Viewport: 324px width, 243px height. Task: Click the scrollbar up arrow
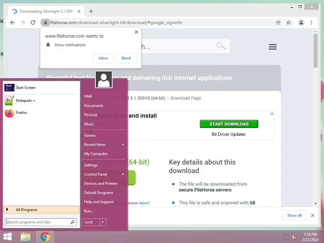click(x=315, y=31)
